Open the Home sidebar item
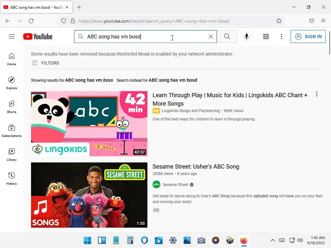The height and width of the screenshot is (248, 331). (12, 59)
